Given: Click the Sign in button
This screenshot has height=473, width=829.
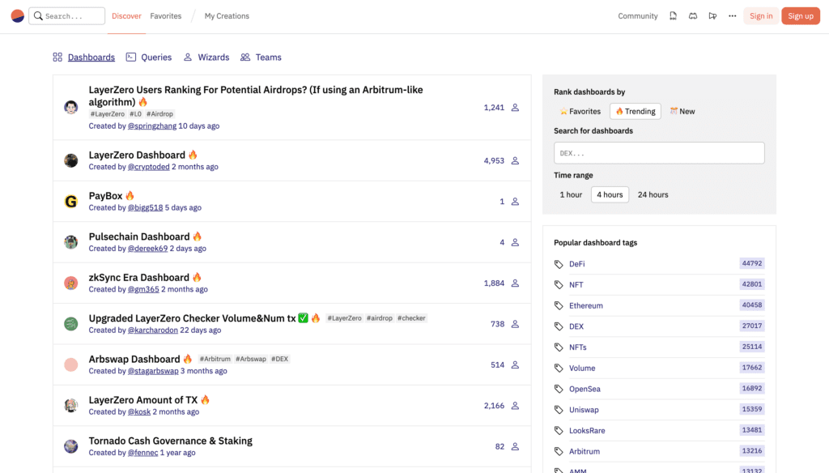Looking at the screenshot, I should click(x=761, y=16).
